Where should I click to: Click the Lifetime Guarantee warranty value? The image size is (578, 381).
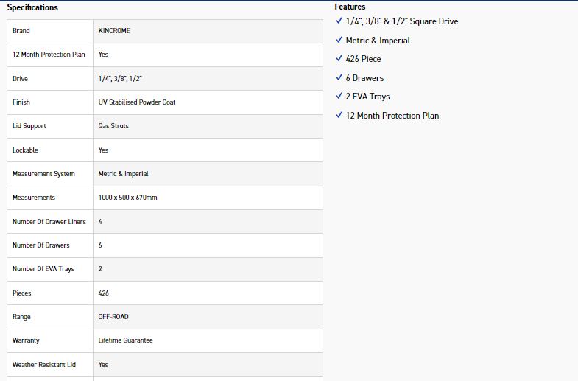point(125,340)
